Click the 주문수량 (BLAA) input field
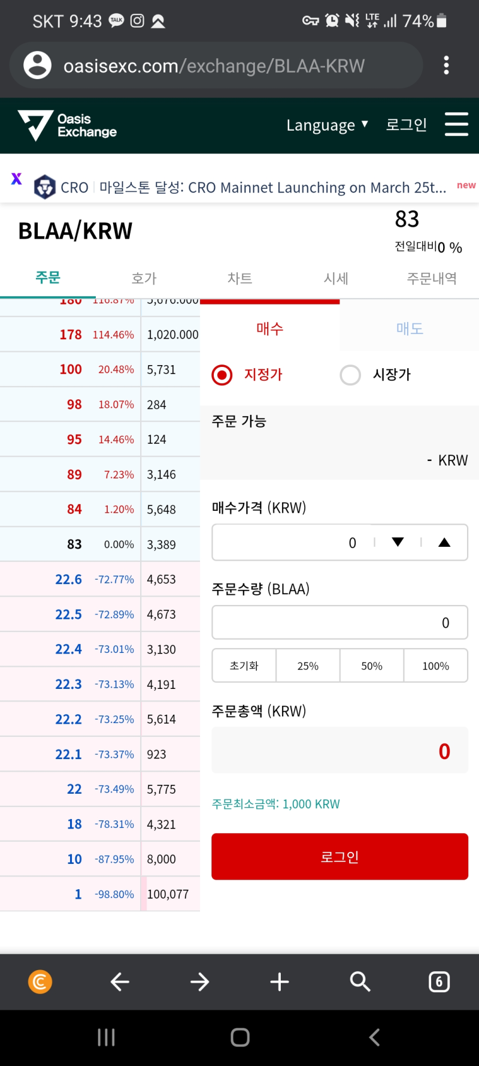The image size is (479, 1066). [339, 622]
